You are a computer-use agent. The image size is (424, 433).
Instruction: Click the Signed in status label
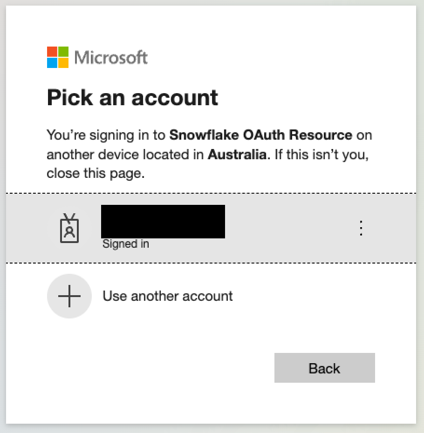click(x=125, y=243)
